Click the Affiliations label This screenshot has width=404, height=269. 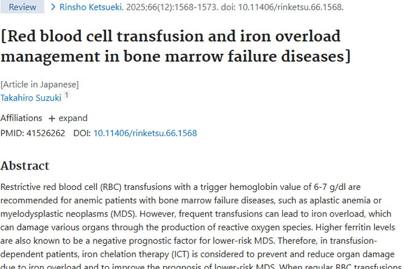click(x=22, y=118)
